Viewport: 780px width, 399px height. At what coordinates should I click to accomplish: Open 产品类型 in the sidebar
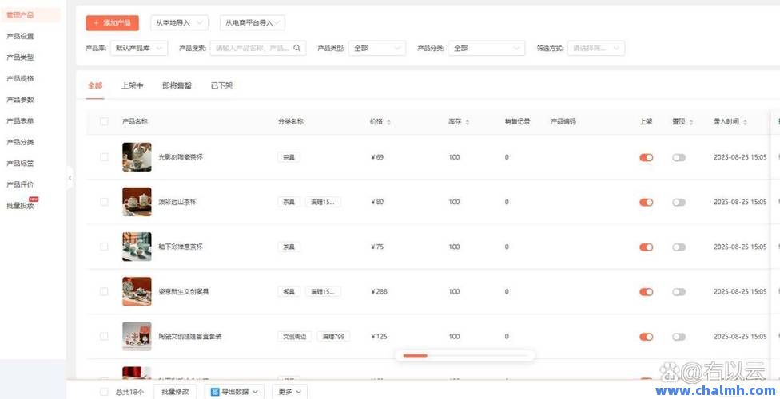tap(21, 57)
